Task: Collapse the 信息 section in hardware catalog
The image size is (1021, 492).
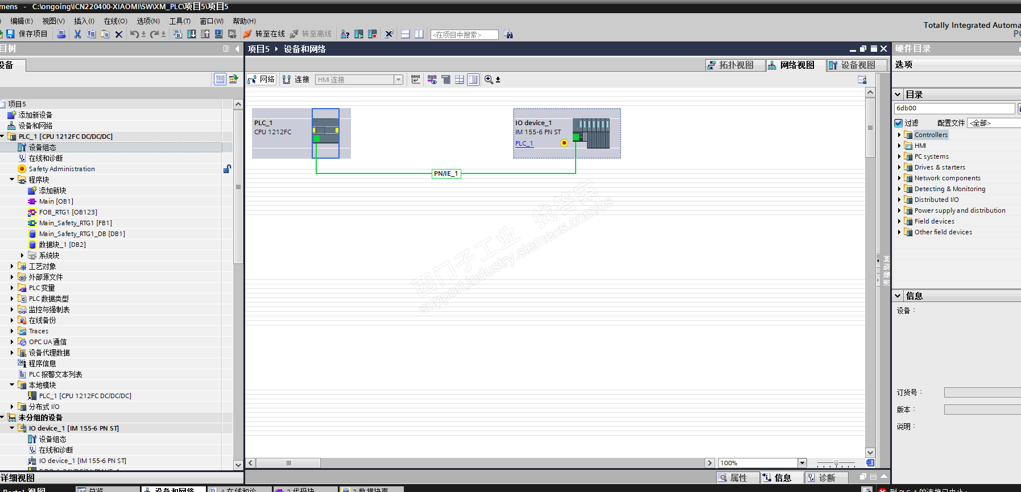Action: [x=898, y=296]
